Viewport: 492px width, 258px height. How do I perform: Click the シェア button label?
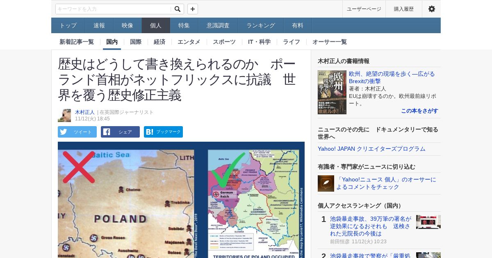125,132
